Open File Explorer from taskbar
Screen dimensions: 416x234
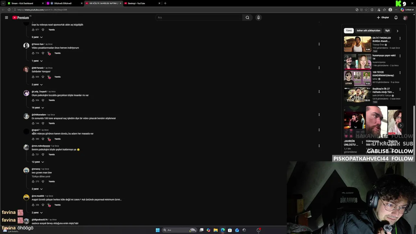[215, 230]
